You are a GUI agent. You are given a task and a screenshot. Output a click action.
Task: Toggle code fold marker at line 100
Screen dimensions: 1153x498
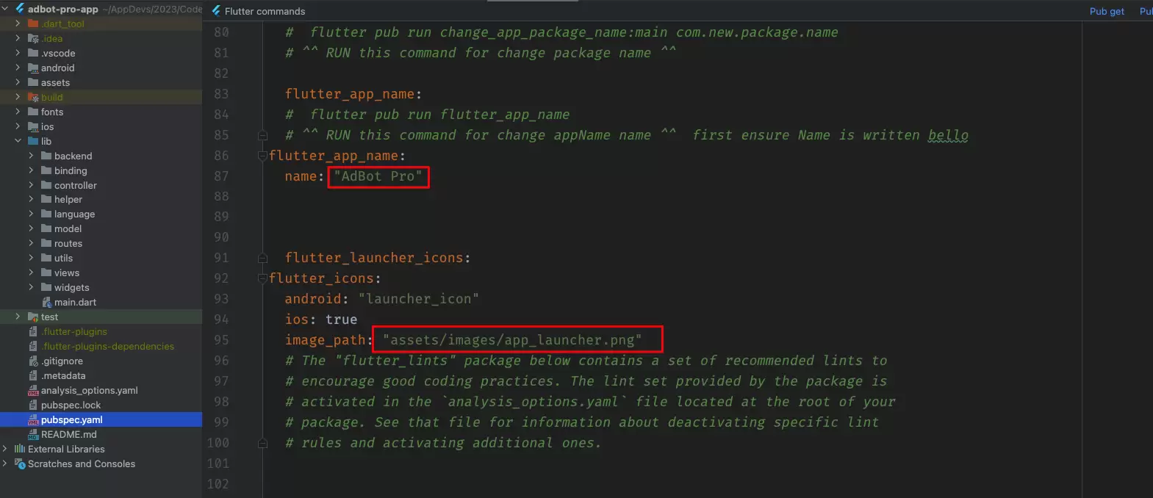pyautogui.click(x=262, y=444)
